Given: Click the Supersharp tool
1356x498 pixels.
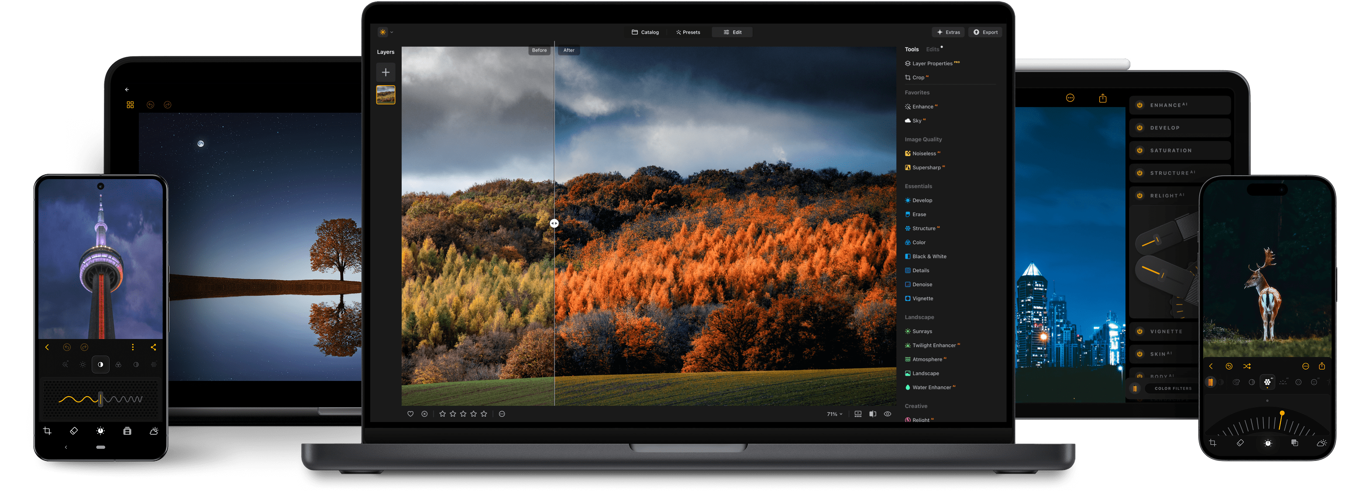Looking at the screenshot, I should click(x=926, y=168).
